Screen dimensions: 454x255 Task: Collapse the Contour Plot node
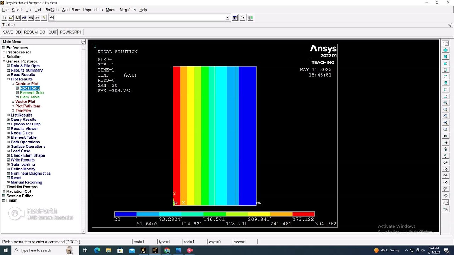[13, 84]
